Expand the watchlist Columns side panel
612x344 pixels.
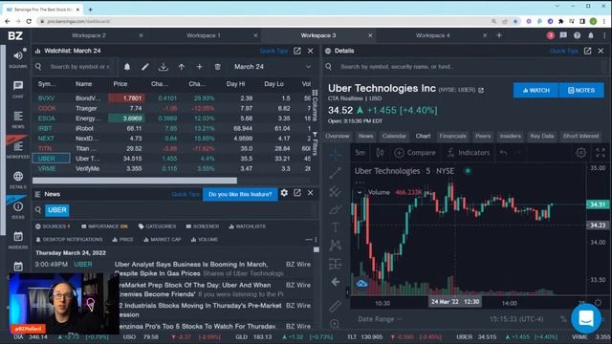(315, 105)
